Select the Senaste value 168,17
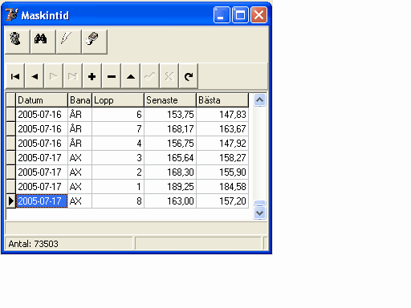This screenshot has height=308, width=411. coord(170,129)
